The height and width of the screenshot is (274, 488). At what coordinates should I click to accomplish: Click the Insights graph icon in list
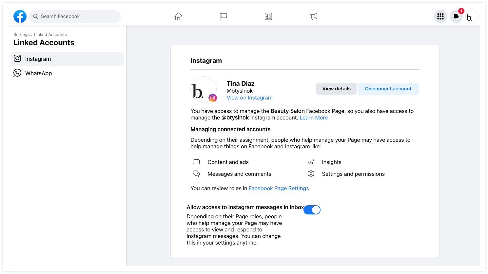click(x=311, y=162)
